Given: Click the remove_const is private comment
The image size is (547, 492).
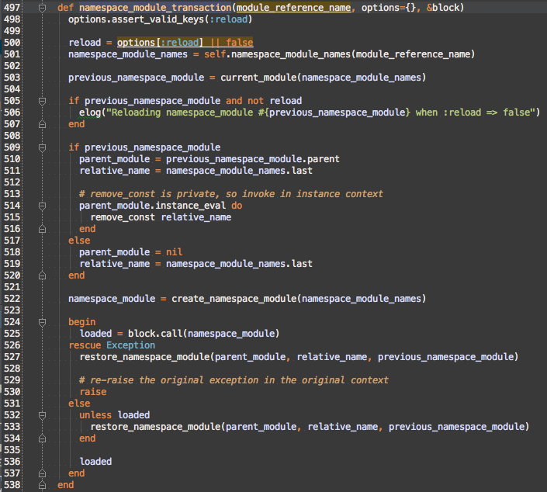Looking at the screenshot, I should [x=231, y=194].
